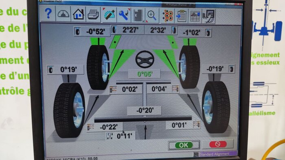
Task: Click the tire icon beside 2°27'
Action: [114, 30]
